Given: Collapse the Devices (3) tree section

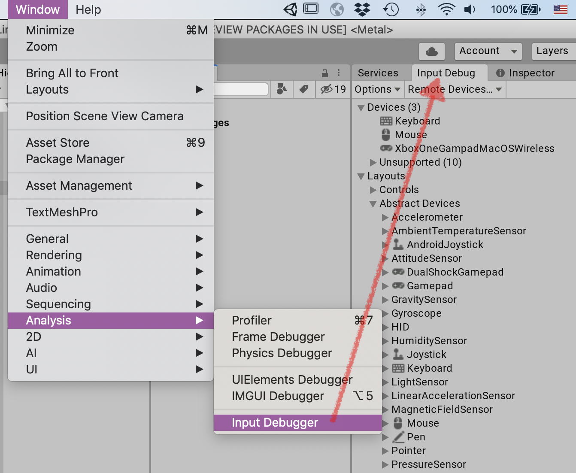Looking at the screenshot, I should click(x=361, y=108).
